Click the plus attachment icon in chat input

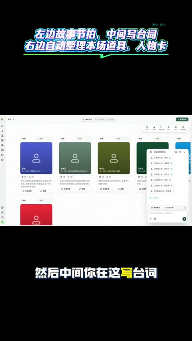pos(151,219)
